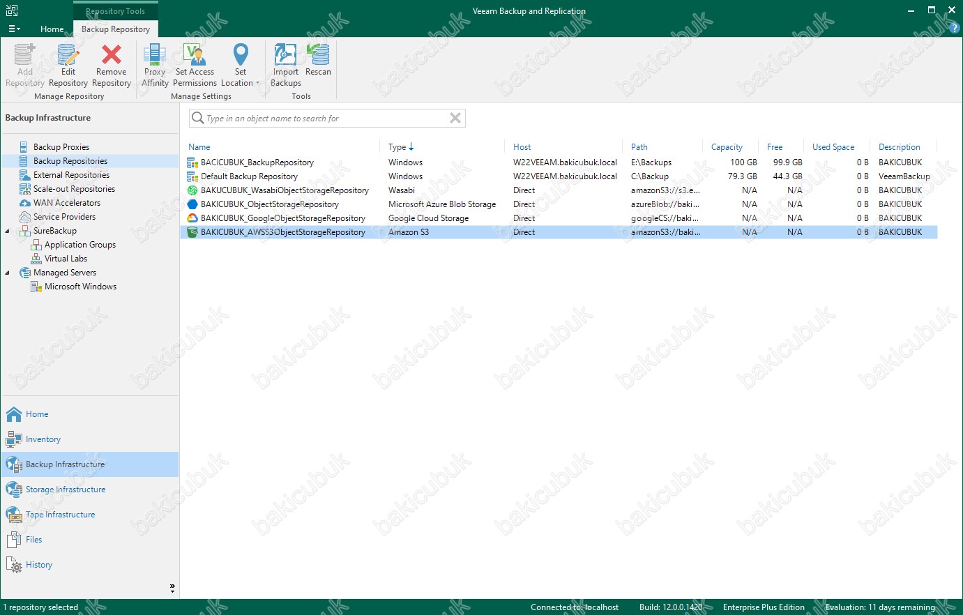Viewport: 963px width, 615px height.
Task: Click the Add Repository ribbon icon
Action: 24,65
